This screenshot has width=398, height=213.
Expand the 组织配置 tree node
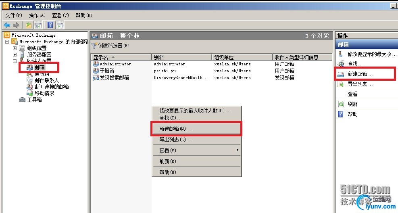pyautogui.click(x=15, y=48)
